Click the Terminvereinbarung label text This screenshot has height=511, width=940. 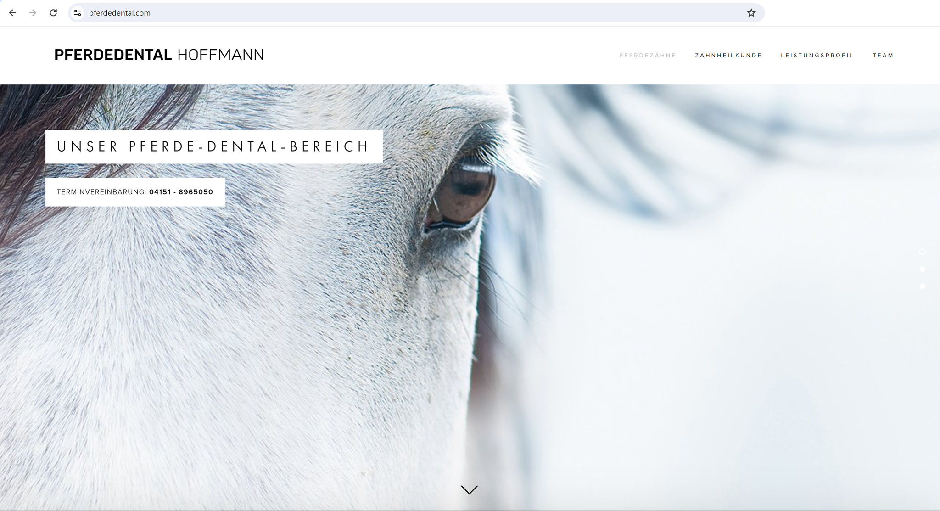pyautogui.click(x=101, y=192)
